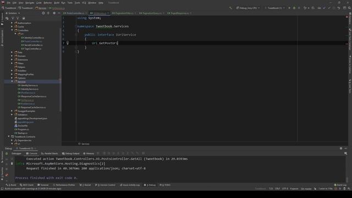Open Startup.cs in the solution tree
The height and width of the screenshot is (198, 352).
[x=21, y=133]
